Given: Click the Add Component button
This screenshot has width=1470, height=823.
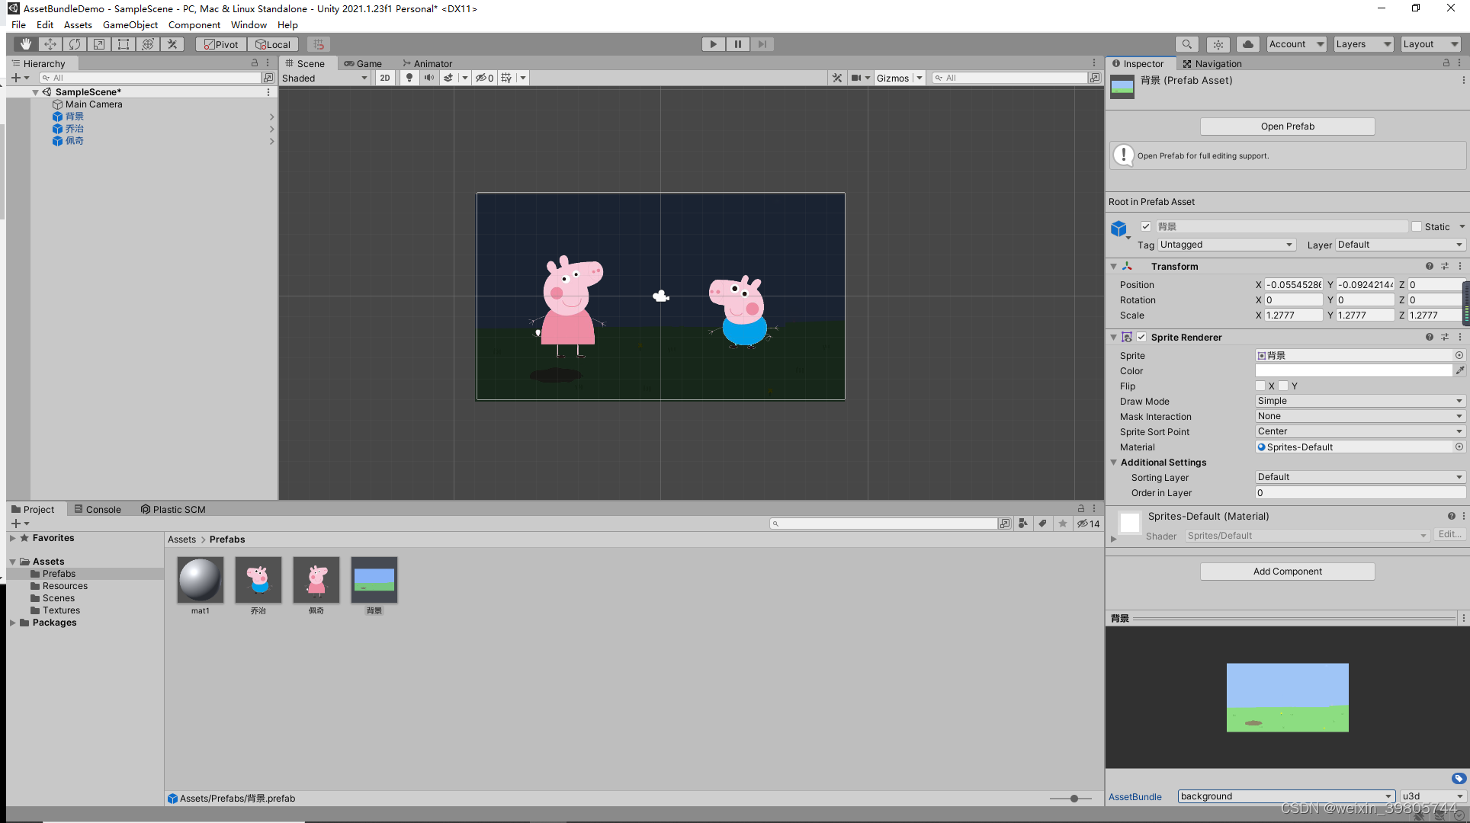Looking at the screenshot, I should 1287,572.
